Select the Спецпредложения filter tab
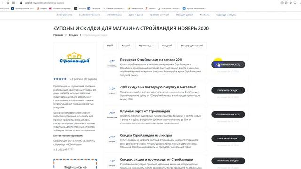Screen dimensions: 301x169 tap(192, 46)
